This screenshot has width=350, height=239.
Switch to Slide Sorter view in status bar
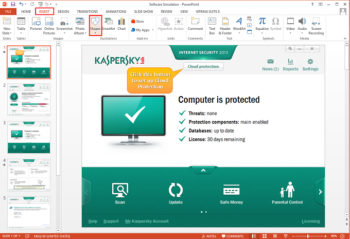click(x=265, y=236)
